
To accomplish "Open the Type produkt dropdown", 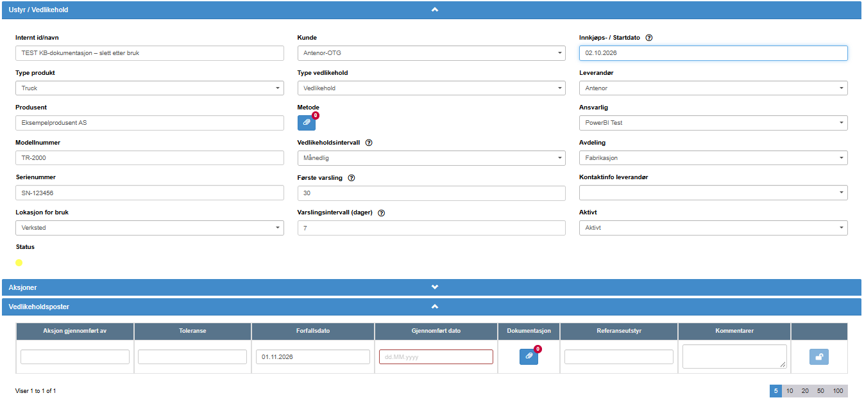I will pos(149,88).
